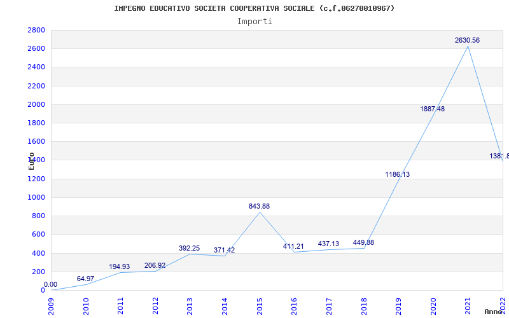Click the 2630.56 peak data label
The width and height of the screenshot is (509, 318).
467,41
